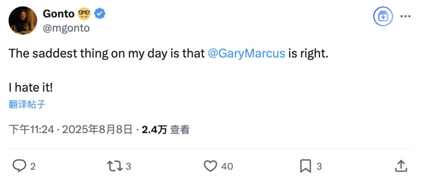422x181 pixels.
Task: Click the nerd face emoji beside Gonto
Action: [x=84, y=14]
